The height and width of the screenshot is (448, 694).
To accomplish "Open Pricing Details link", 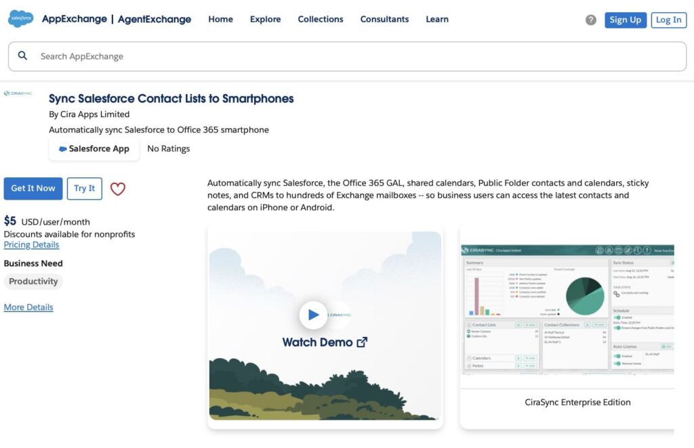I will (x=32, y=244).
